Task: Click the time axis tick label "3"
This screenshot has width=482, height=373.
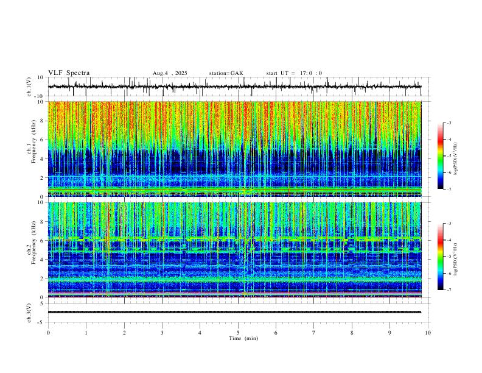Action: pyautogui.click(x=162, y=333)
